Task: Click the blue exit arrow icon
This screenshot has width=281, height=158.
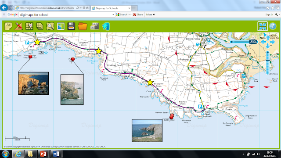Action: coord(106,26)
